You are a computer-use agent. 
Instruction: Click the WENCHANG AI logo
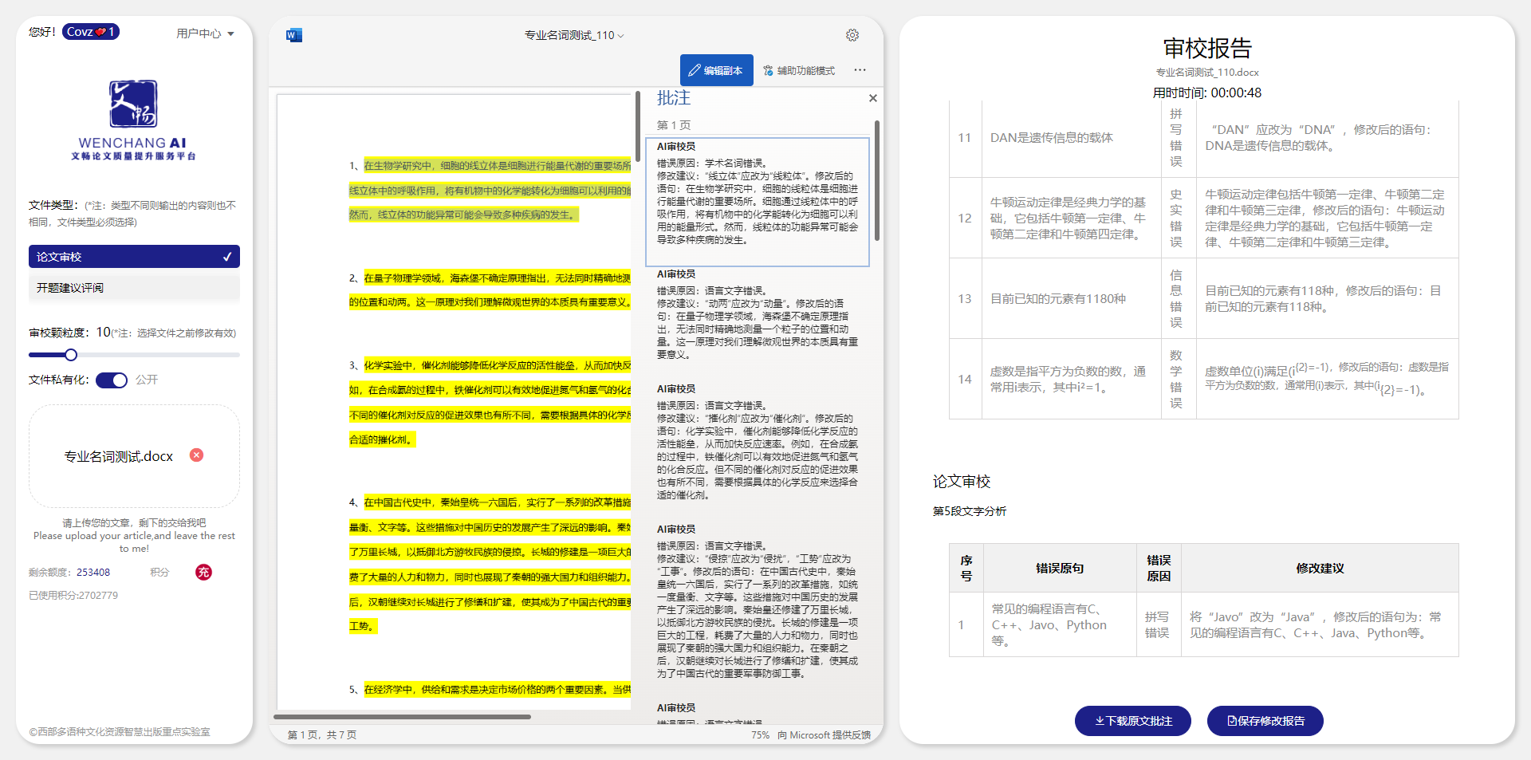[133, 120]
